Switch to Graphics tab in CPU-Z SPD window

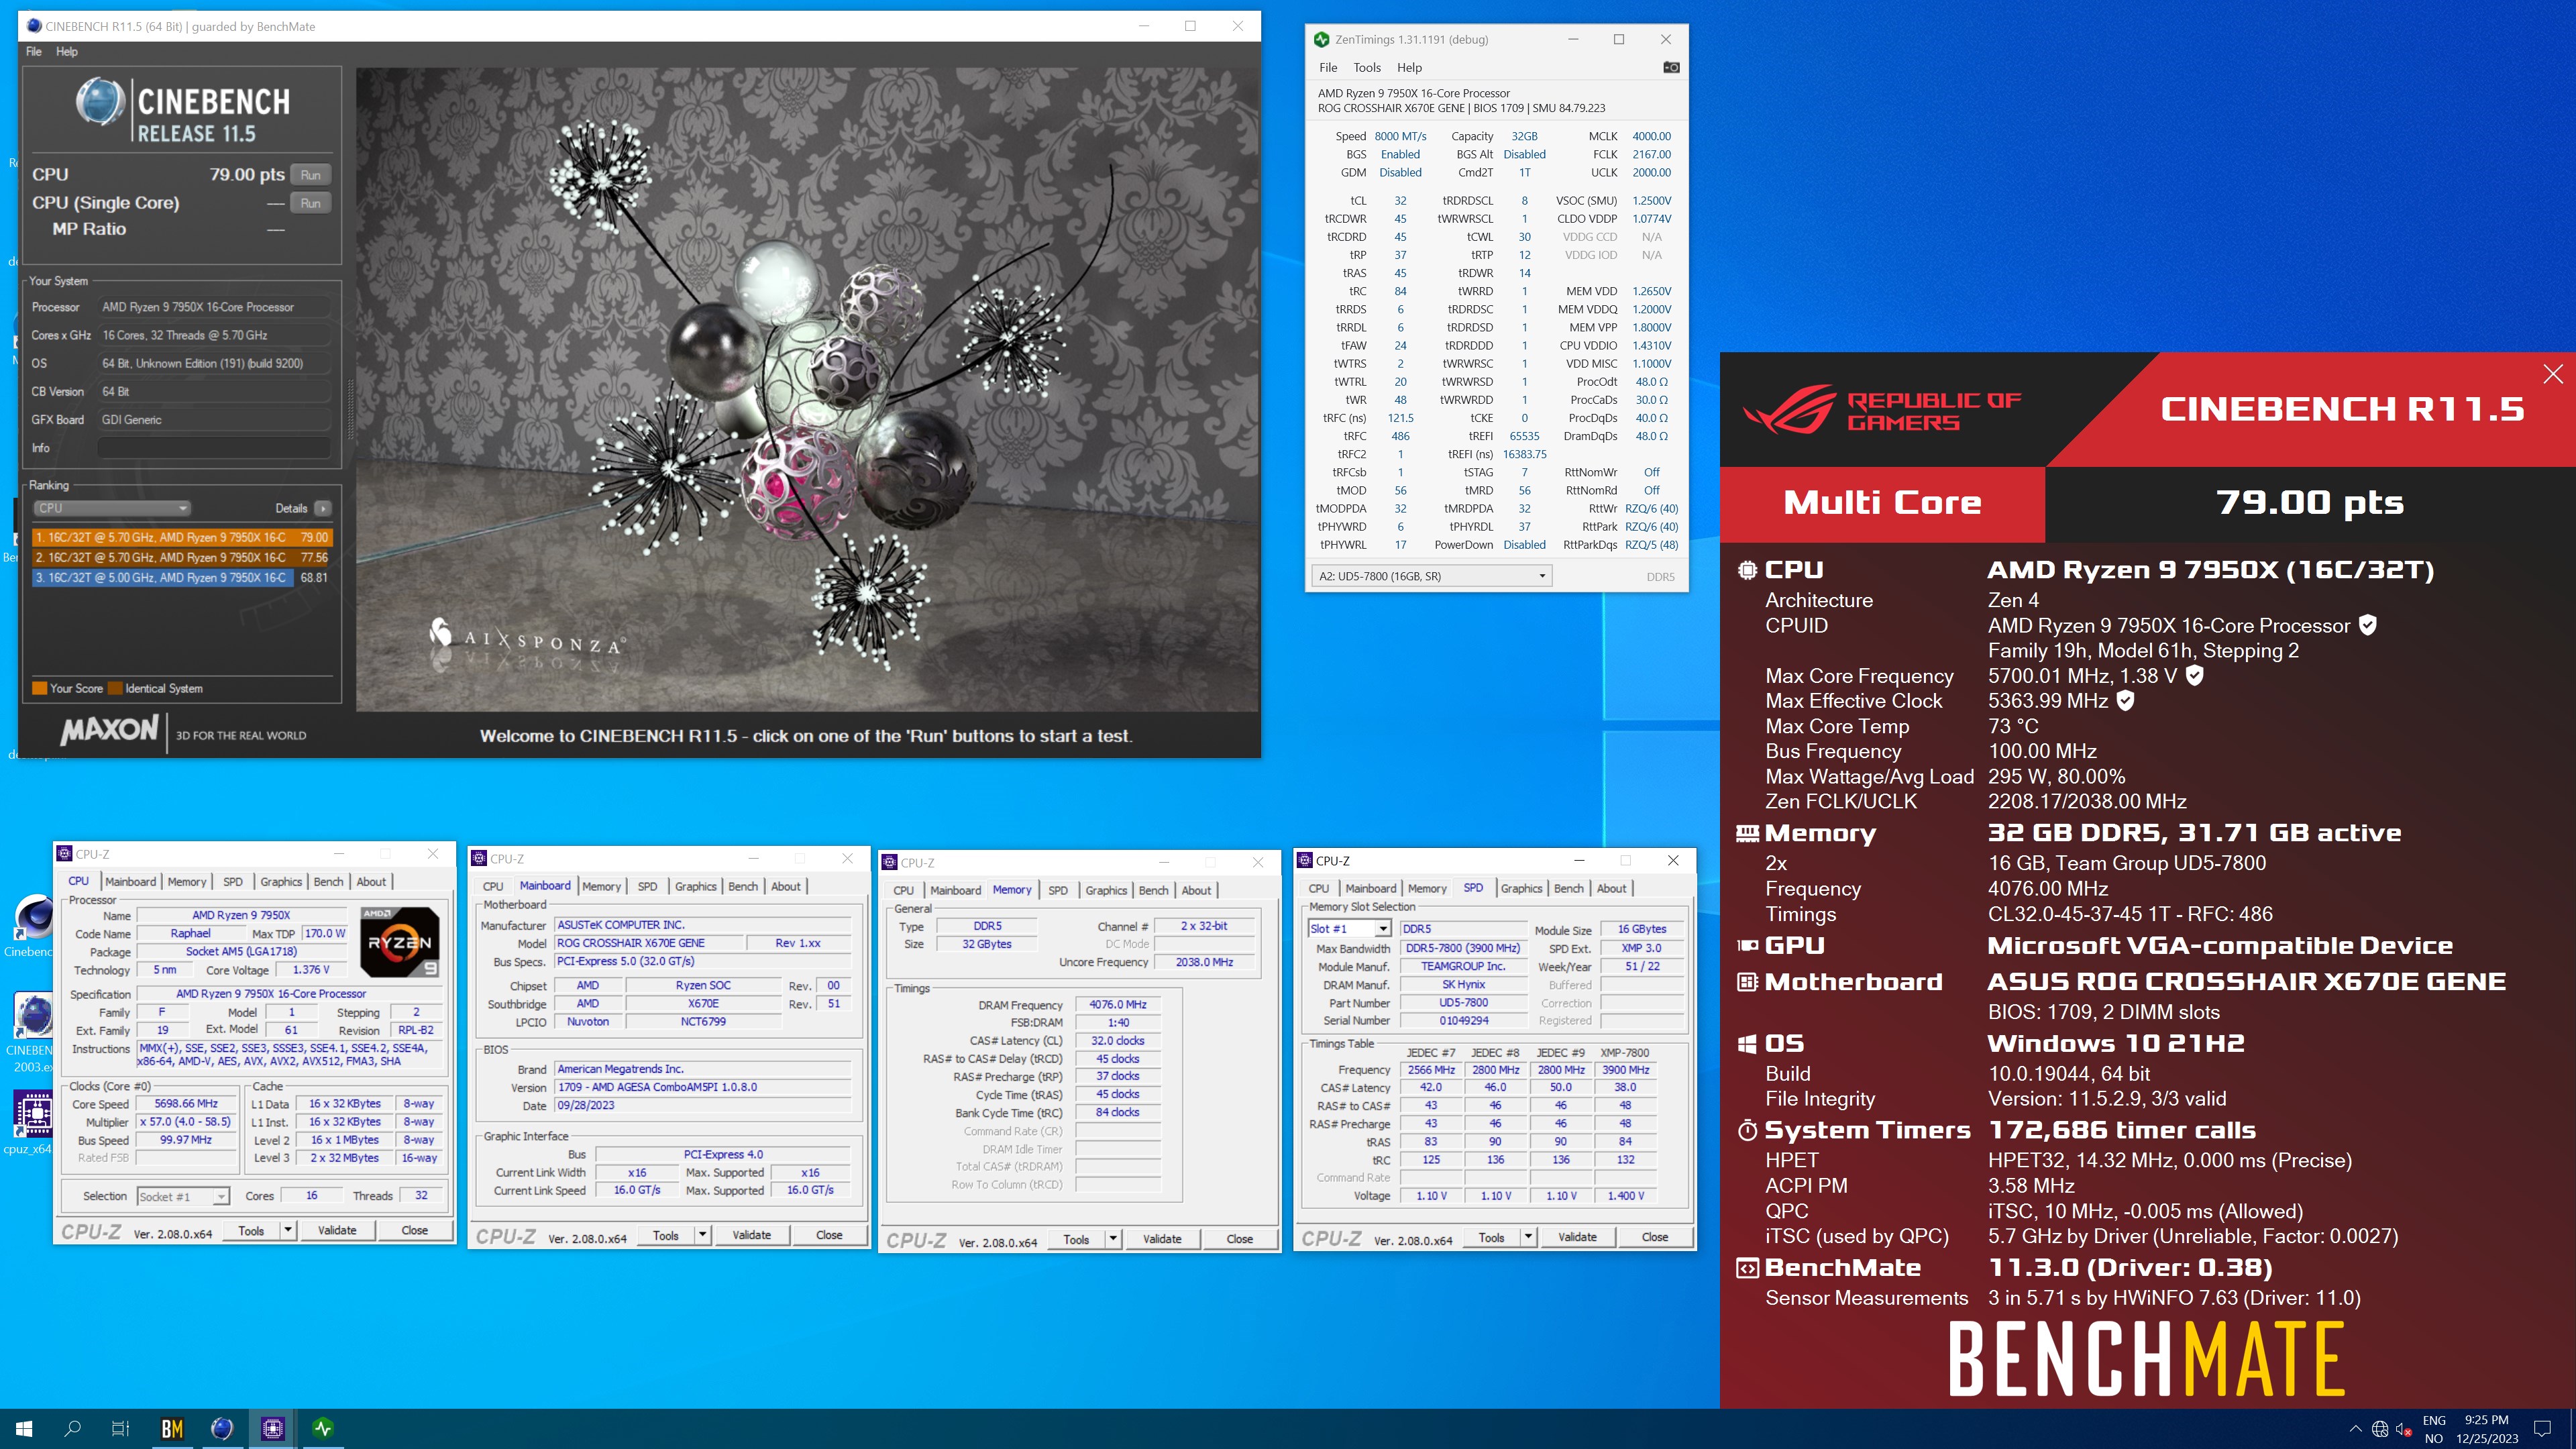[1521, 888]
